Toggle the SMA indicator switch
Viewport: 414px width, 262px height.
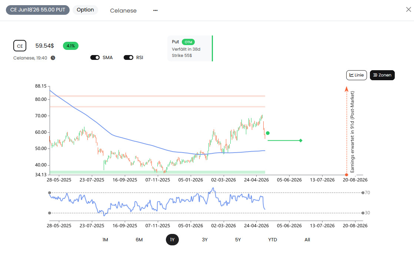tap(95, 57)
